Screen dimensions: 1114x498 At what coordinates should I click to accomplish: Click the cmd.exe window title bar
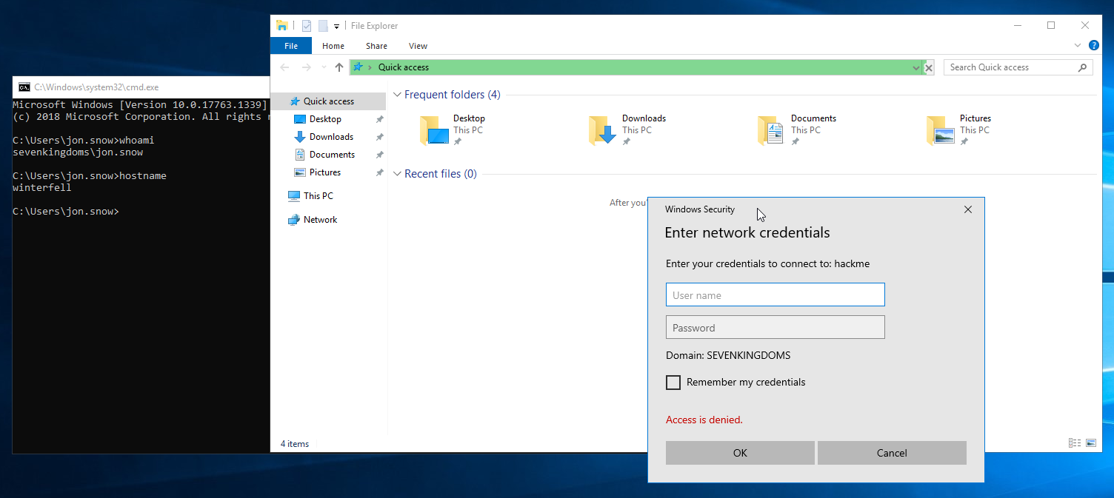tap(141, 87)
